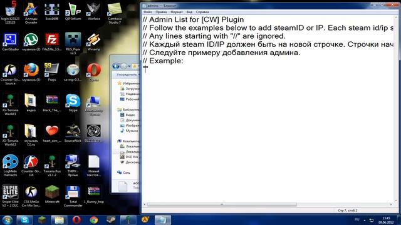
Task: Select the JG-Terraria World 2 shortcut
Action: click(10, 135)
